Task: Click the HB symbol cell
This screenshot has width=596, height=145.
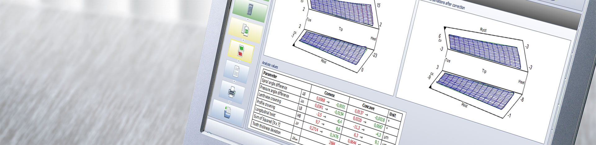Action: [x=299, y=116]
